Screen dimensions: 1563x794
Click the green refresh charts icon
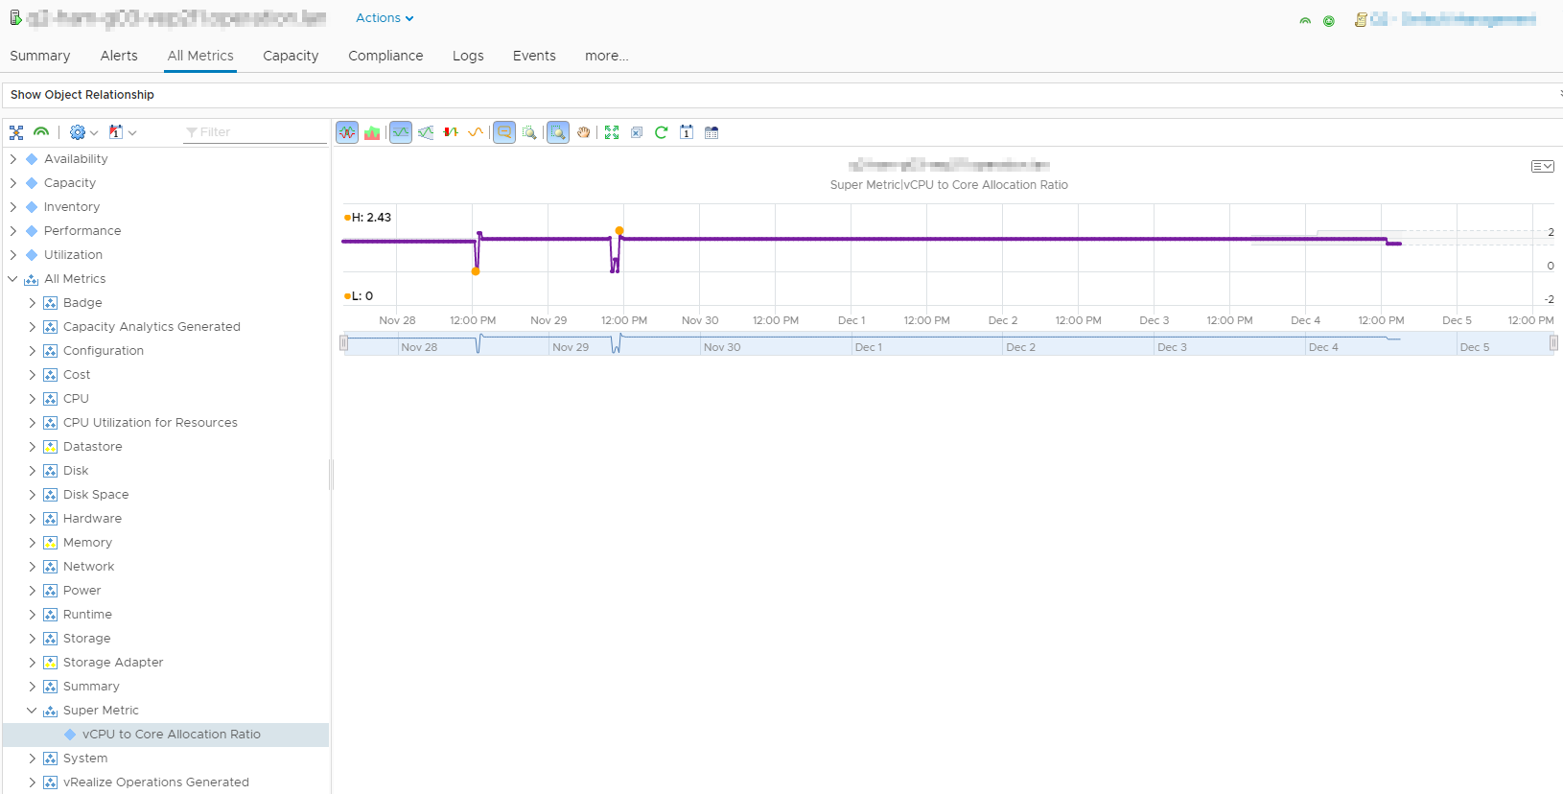coord(661,132)
